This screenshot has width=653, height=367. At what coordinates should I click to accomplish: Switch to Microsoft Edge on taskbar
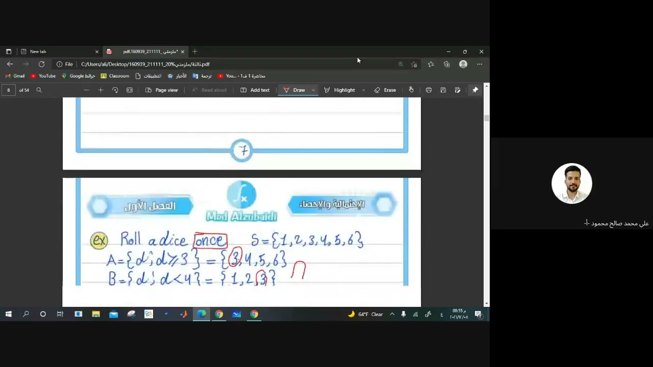coord(202,314)
